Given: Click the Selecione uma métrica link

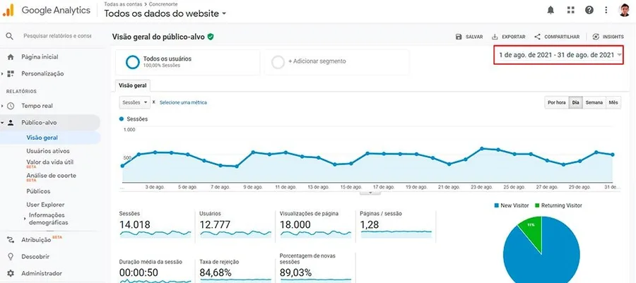Looking at the screenshot, I should click(183, 102).
